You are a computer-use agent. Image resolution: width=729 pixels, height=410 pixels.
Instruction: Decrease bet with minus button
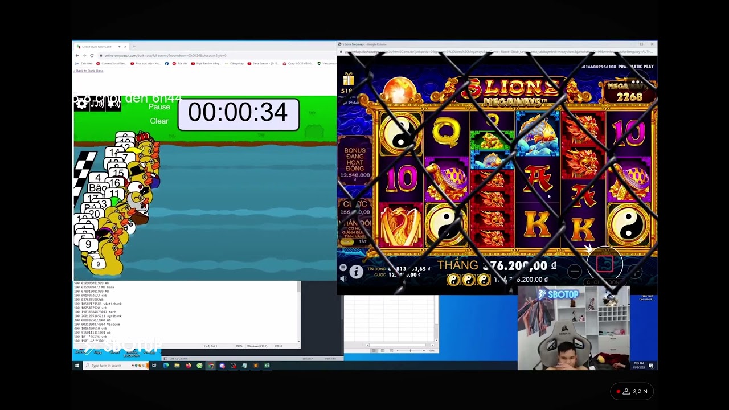tap(574, 272)
